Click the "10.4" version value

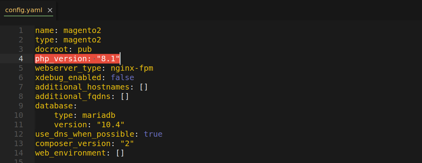(111, 125)
